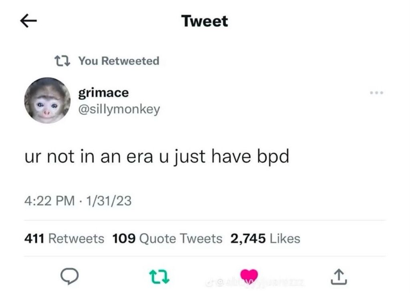410x293 pixels.
Task: Open the monkey profile picture
Action: pyautogui.click(x=47, y=100)
